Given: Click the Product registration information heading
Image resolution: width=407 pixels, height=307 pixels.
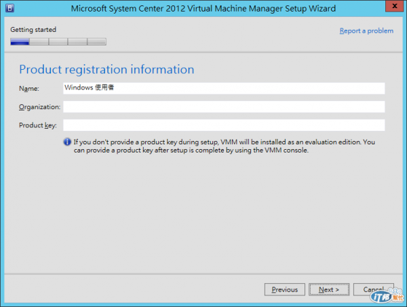Looking at the screenshot, I should tap(106, 70).
